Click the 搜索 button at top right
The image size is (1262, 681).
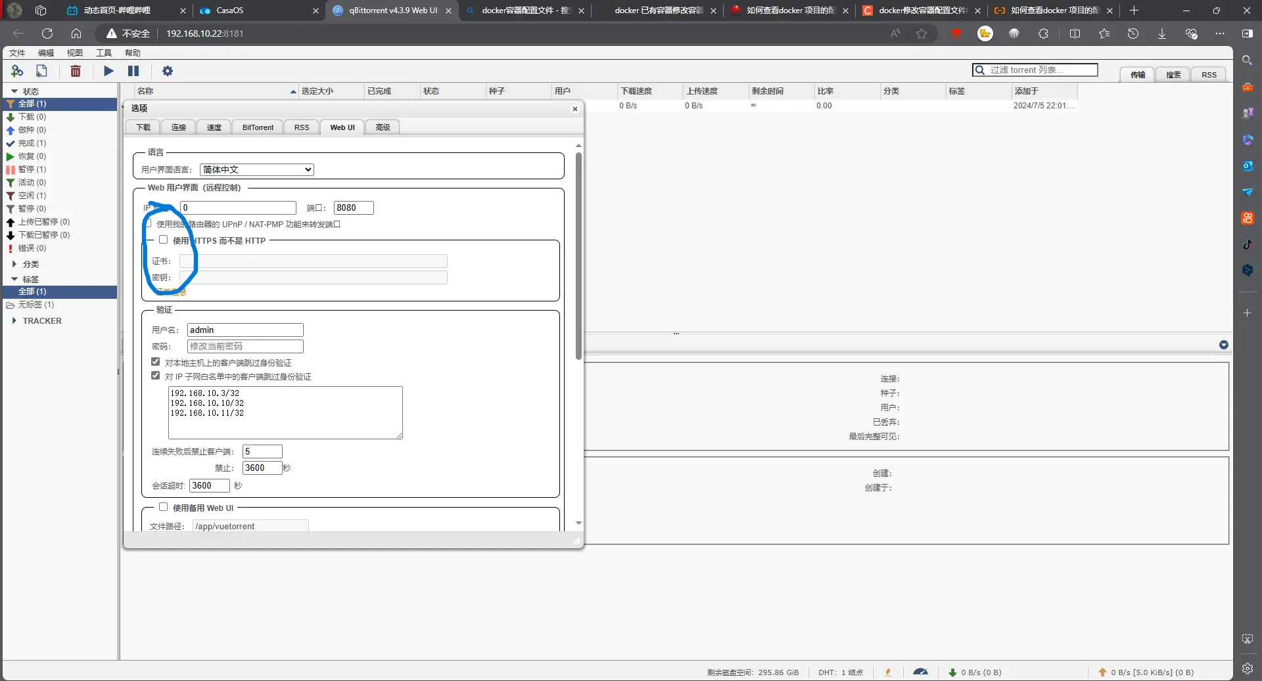point(1173,75)
